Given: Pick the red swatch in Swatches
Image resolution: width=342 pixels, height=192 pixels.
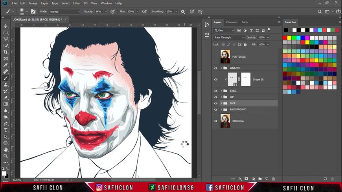Looking at the screenshot, I should 285,38.
